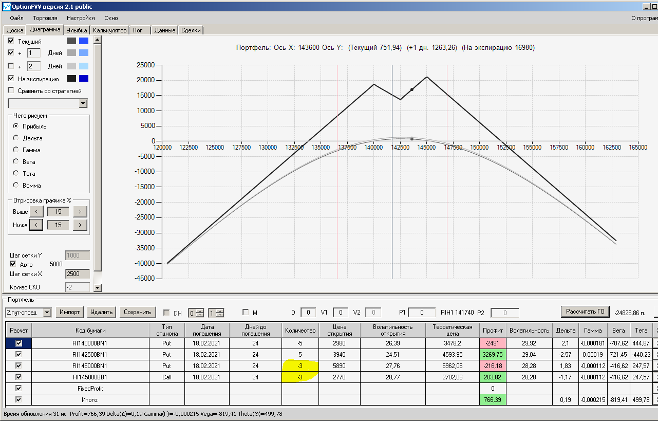658x421 pixels.
Task: Uncheck the Расчет box for RI140000BN1
Action: [x=19, y=343]
